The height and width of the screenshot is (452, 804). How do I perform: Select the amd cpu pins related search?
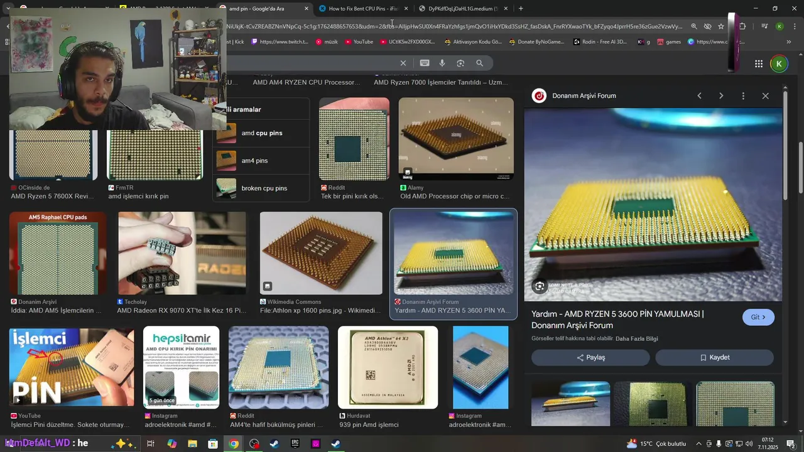(x=261, y=133)
